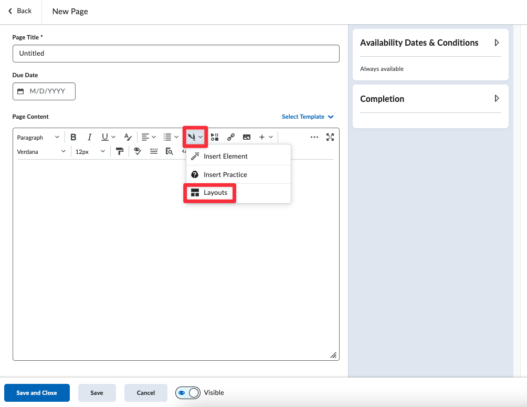Click the Save and Close button
The width and height of the screenshot is (527, 407).
coord(37,393)
